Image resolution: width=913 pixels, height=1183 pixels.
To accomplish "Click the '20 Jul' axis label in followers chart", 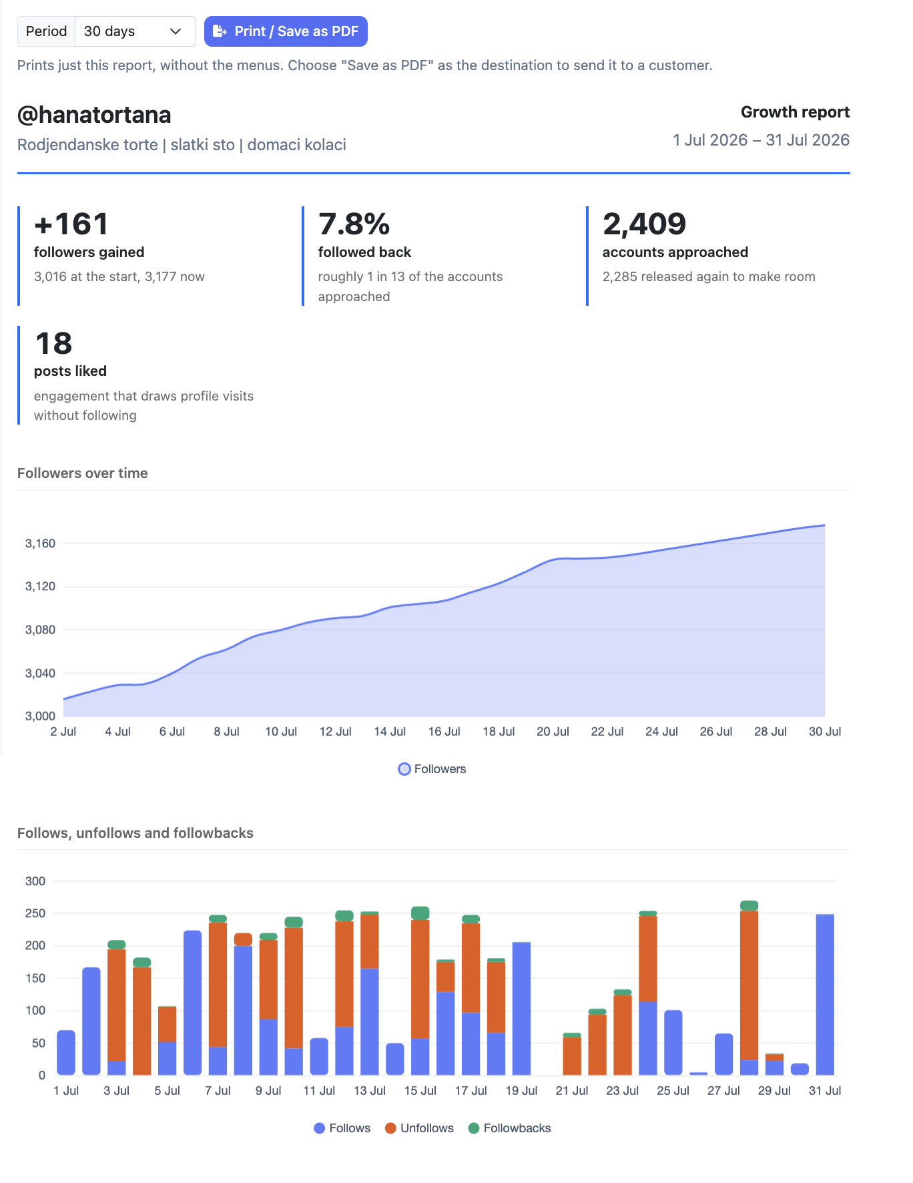I will pos(553,732).
